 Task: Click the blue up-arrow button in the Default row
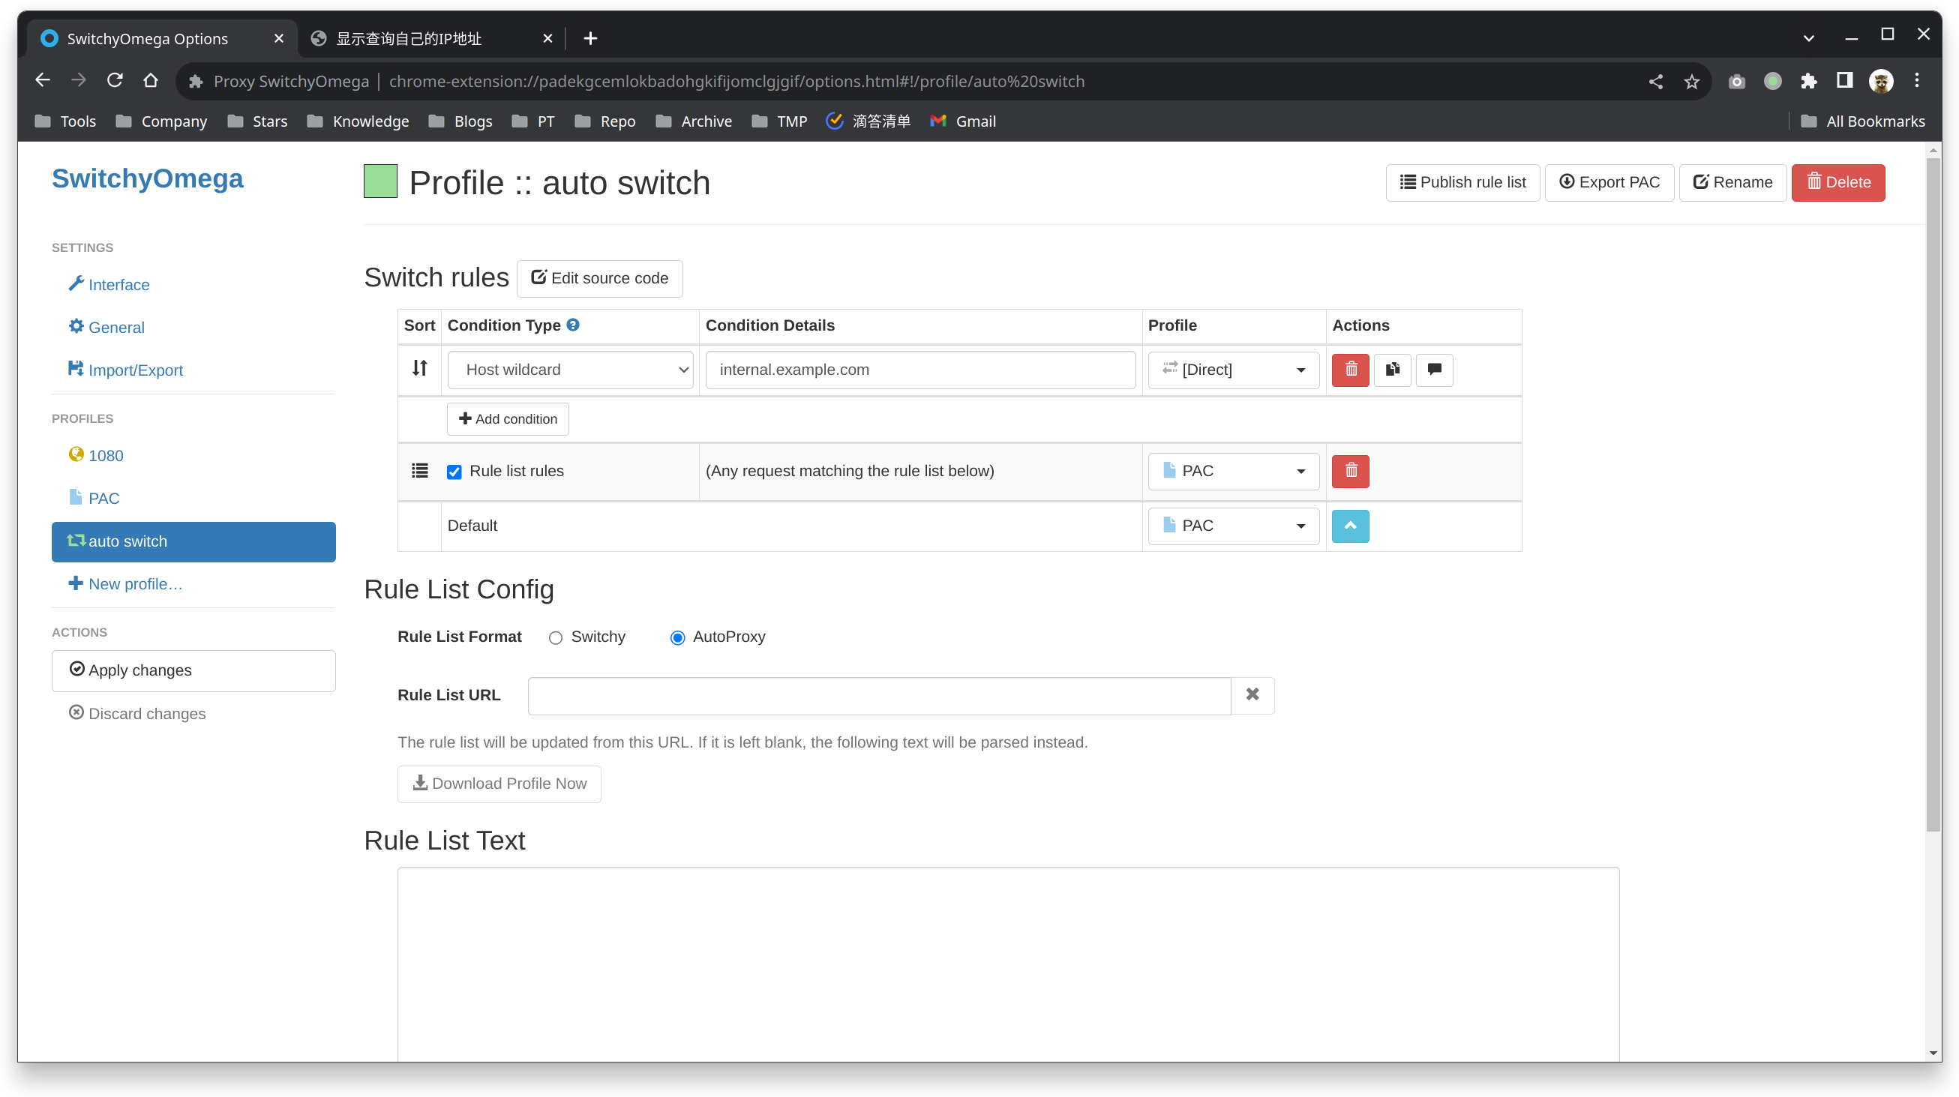[x=1350, y=526]
